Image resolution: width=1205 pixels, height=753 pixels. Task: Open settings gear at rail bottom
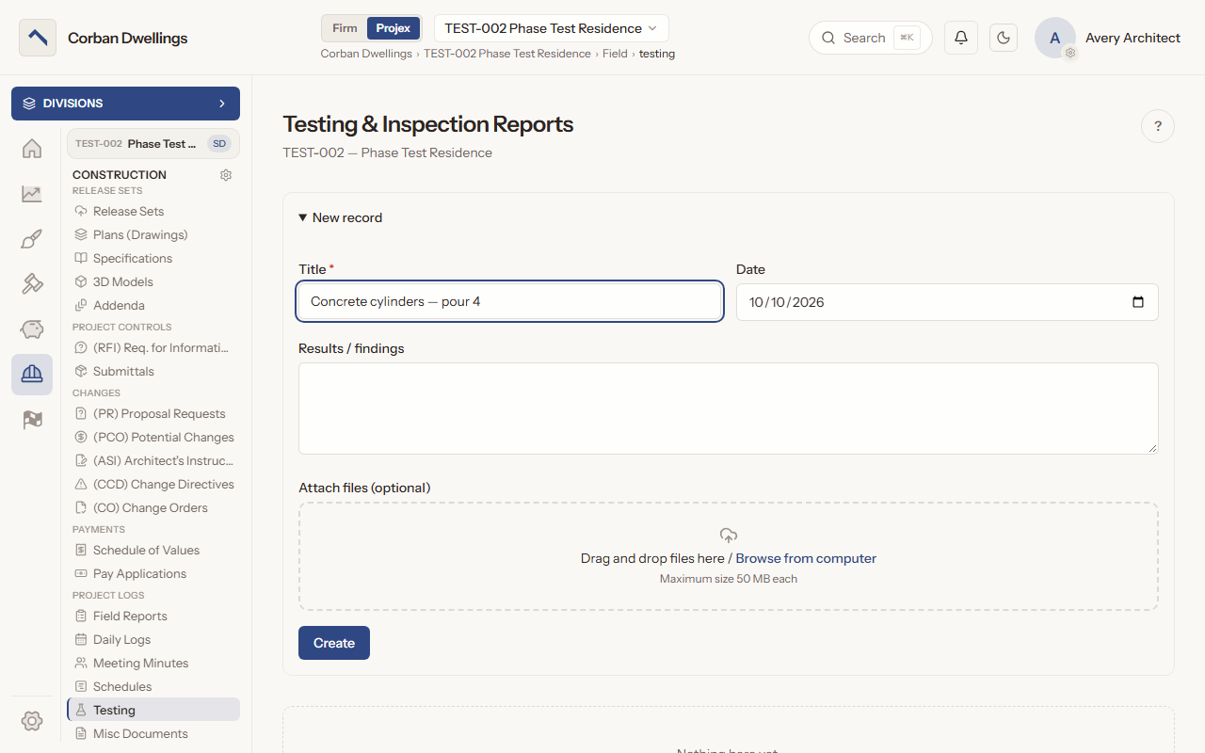(32, 721)
